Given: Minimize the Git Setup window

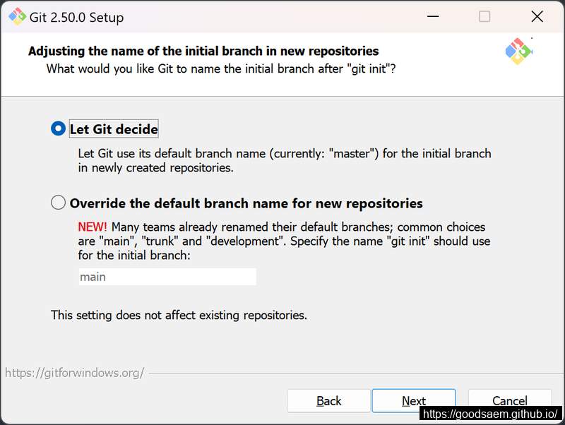Looking at the screenshot, I should coord(433,16).
